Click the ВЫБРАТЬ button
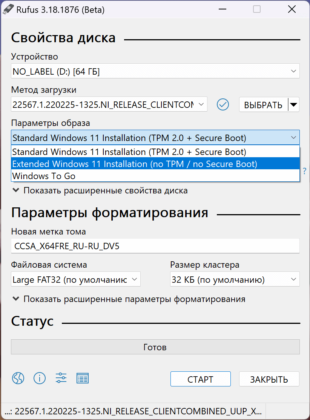This screenshot has width=310, height=420. click(x=263, y=105)
